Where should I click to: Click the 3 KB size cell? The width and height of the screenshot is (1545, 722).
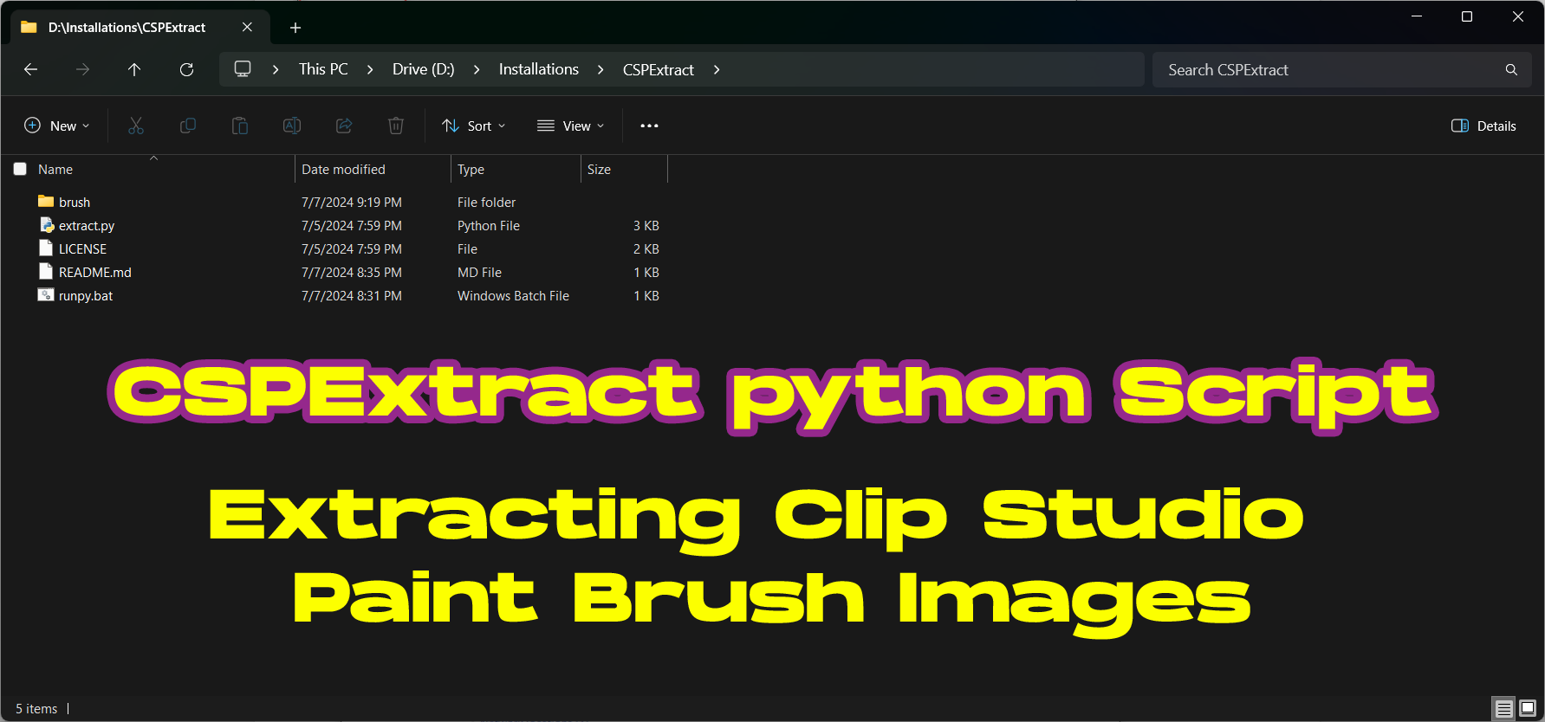tap(646, 225)
